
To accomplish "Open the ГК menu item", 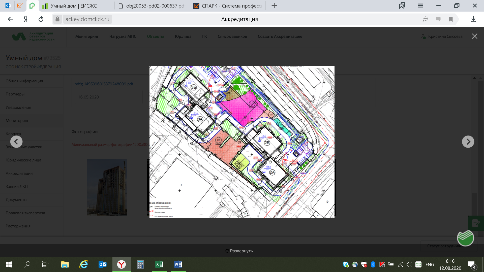I will [204, 36].
